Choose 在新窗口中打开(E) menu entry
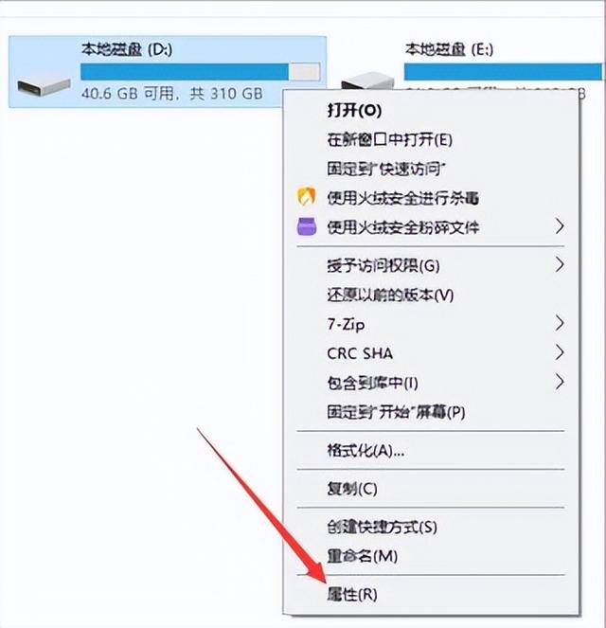 [x=389, y=140]
